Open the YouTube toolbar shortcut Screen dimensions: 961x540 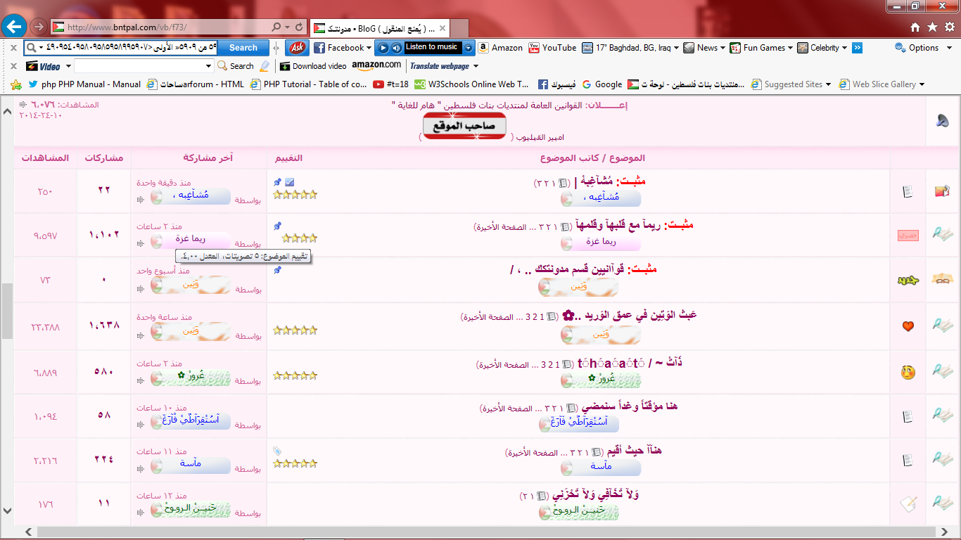coord(552,48)
